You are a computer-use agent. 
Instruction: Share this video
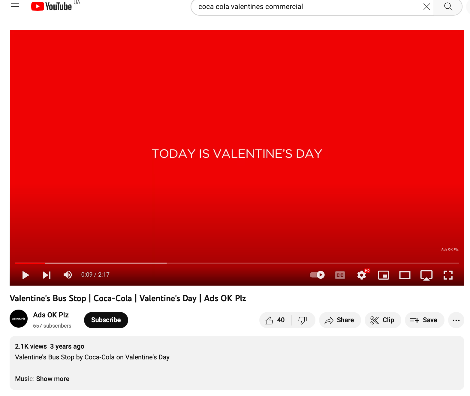340,320
